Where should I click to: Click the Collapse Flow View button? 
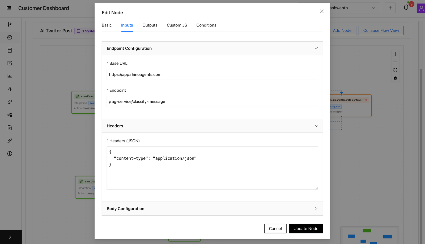(x=381, y=30)
